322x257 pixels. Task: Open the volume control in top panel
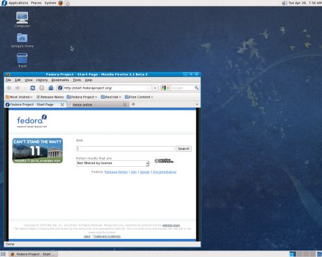(x=284, y=3)
